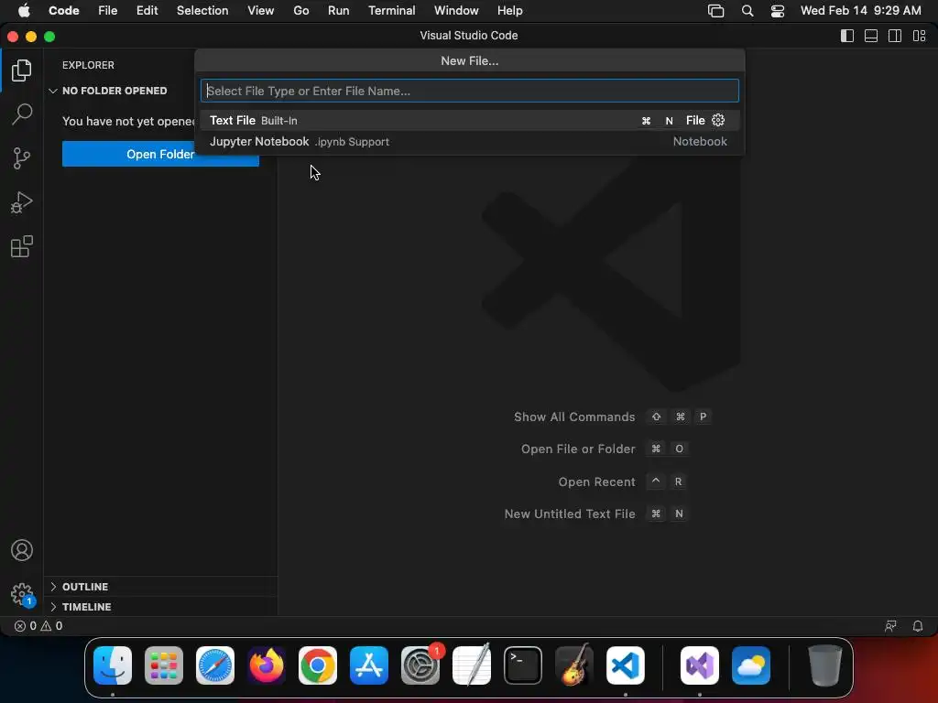The width and height of the screenshot is (938, 703).
Task: Open the Run and Debug view
Action: [x=22, y=202]
